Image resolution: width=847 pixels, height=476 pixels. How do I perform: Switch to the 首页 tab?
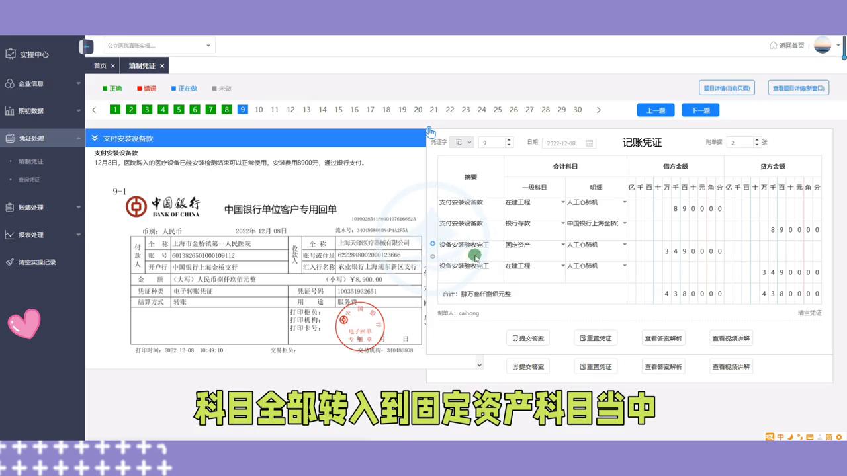tap(99, 65)
